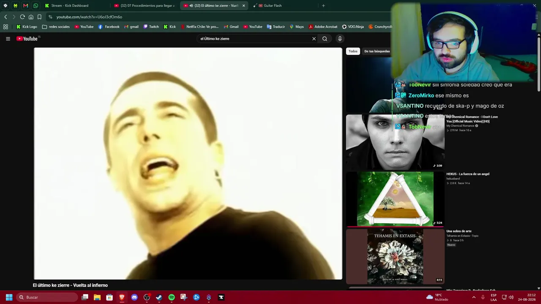The width and height of the screenshot is (541, 304).
Task: Click the playing video to pause
Action: [188, 163]
